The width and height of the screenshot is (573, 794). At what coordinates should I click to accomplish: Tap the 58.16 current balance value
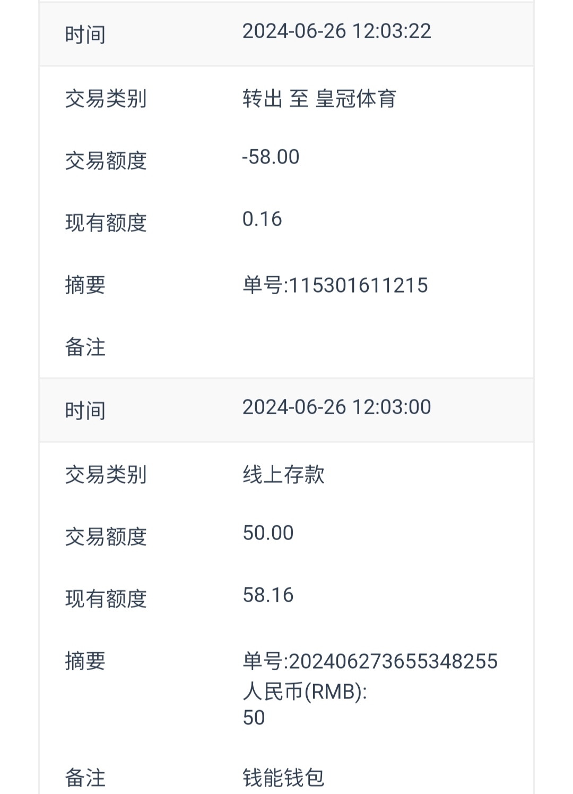(268, 595)
